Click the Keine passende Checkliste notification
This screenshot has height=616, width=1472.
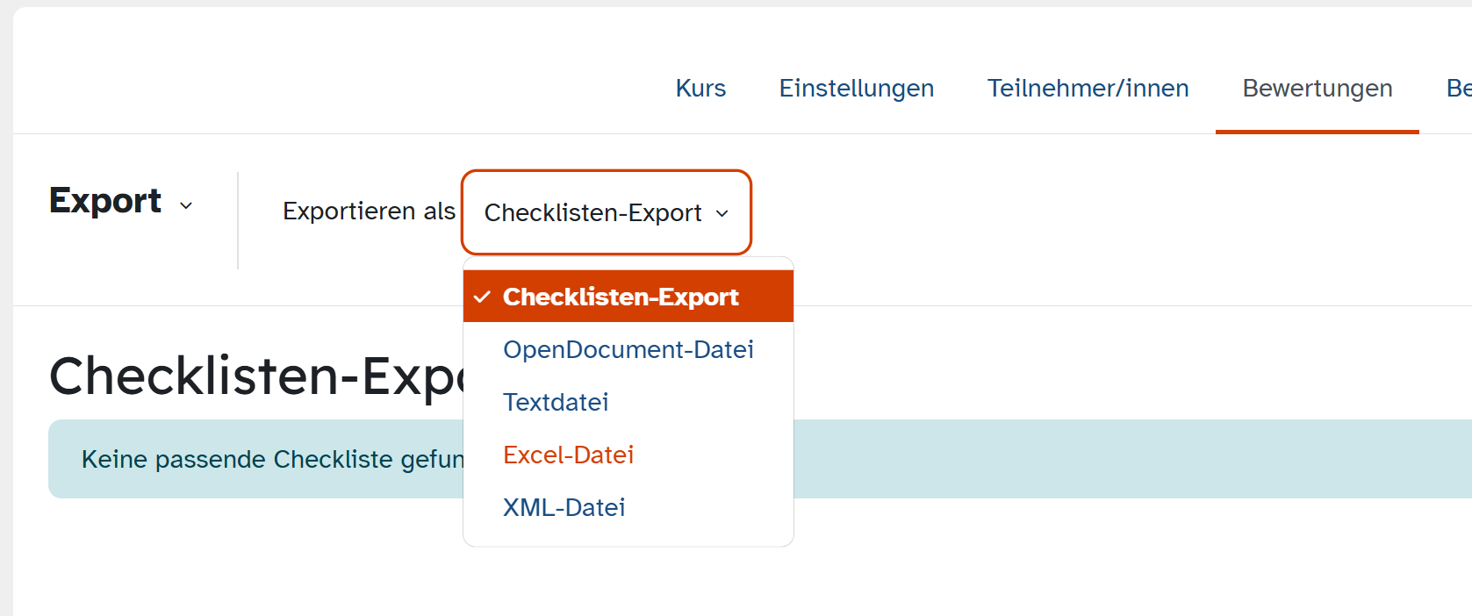(x=760, y=459)
